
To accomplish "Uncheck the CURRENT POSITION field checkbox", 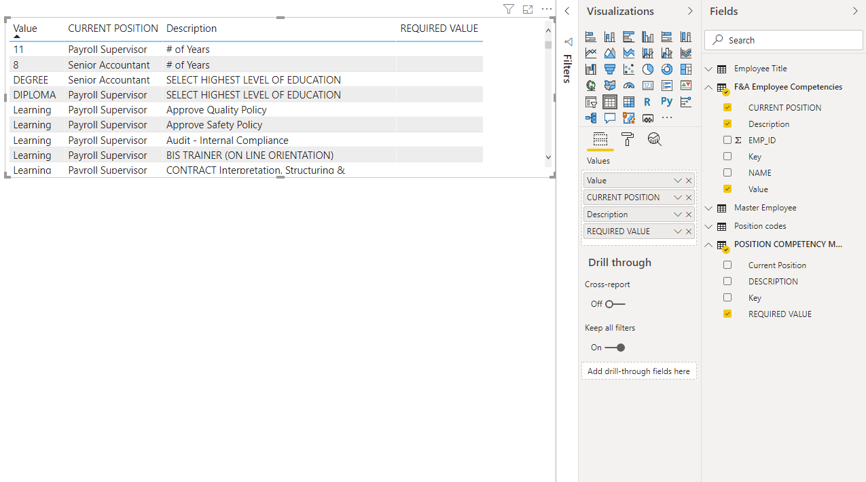I will tap(727, 107).
